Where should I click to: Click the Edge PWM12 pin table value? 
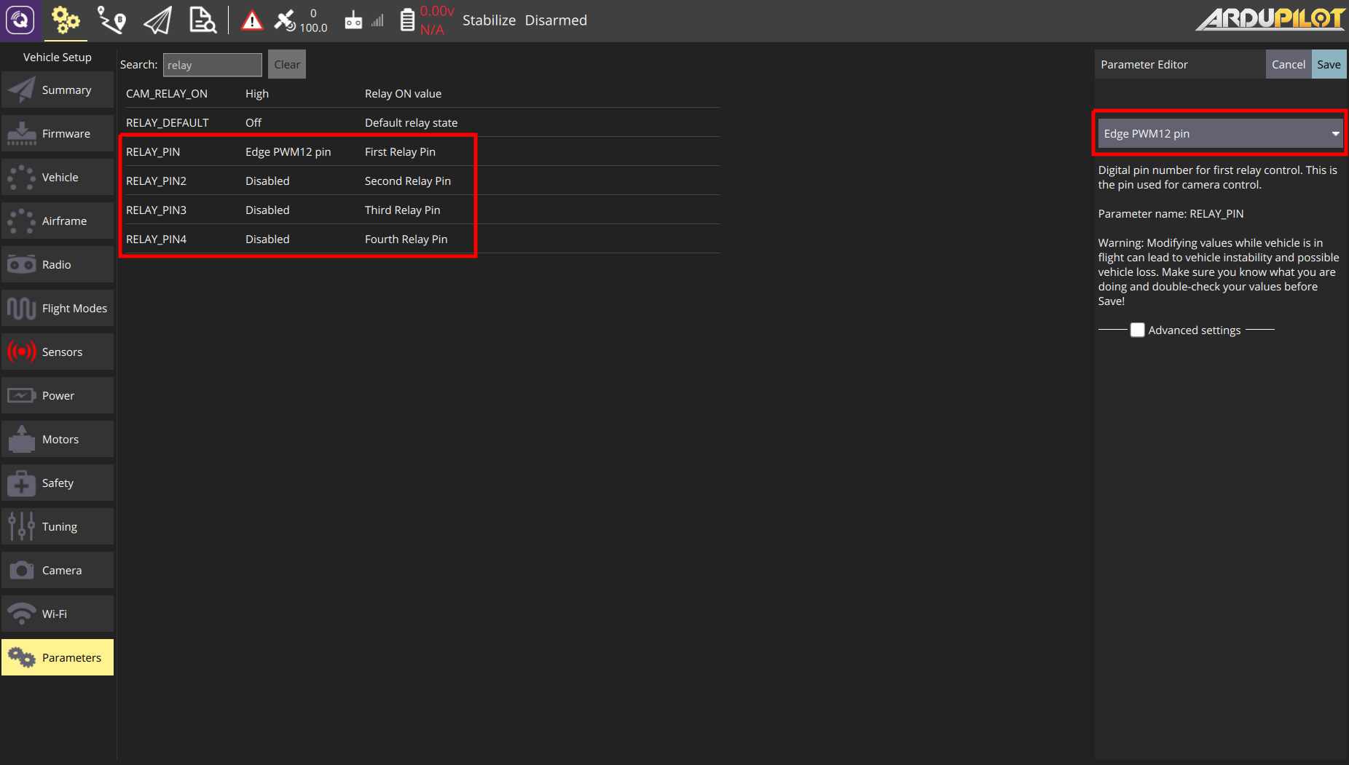click(288, 152)
